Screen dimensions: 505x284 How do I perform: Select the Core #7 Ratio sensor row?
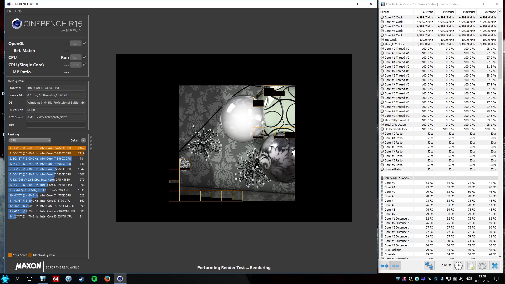point(438,165)
